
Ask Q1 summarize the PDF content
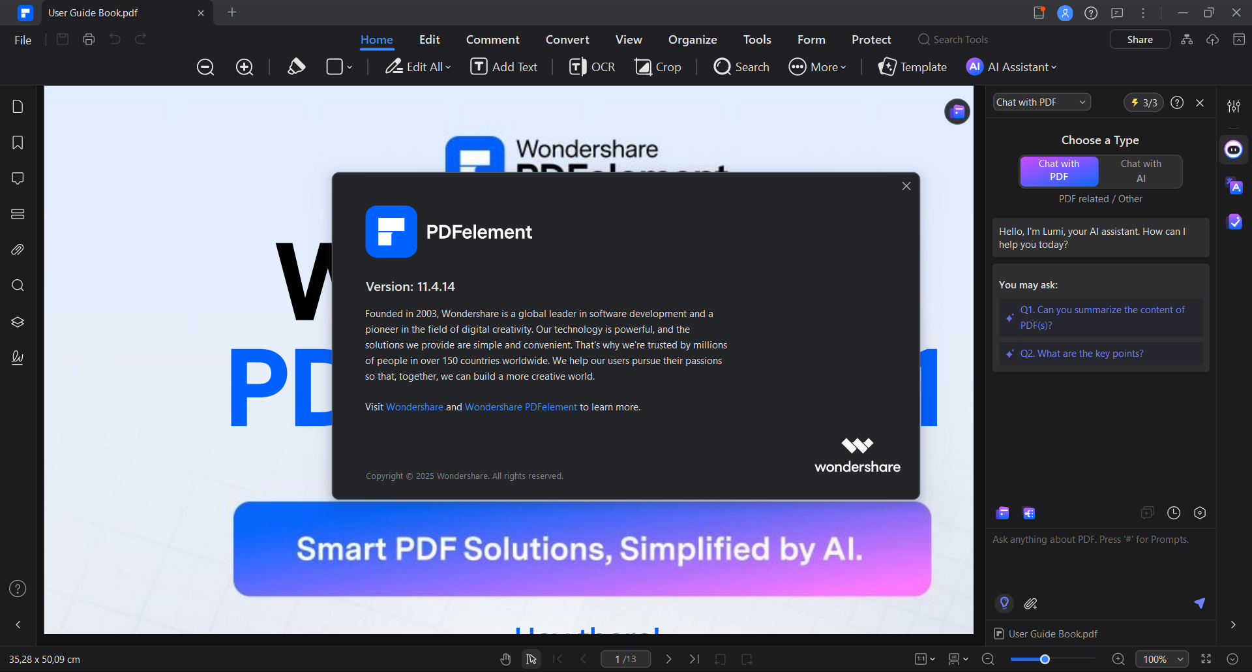tap(1101, 318)
